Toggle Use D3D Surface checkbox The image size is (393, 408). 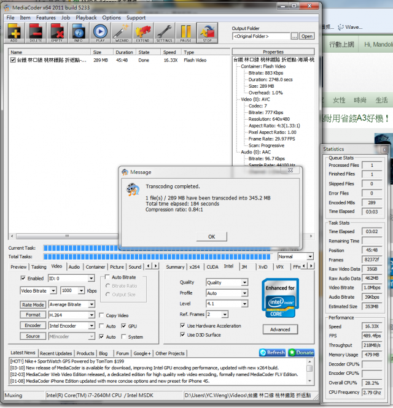[182, 334]
